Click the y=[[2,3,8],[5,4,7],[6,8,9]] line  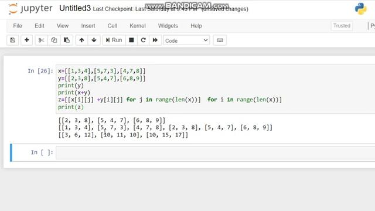click(101, 78)
